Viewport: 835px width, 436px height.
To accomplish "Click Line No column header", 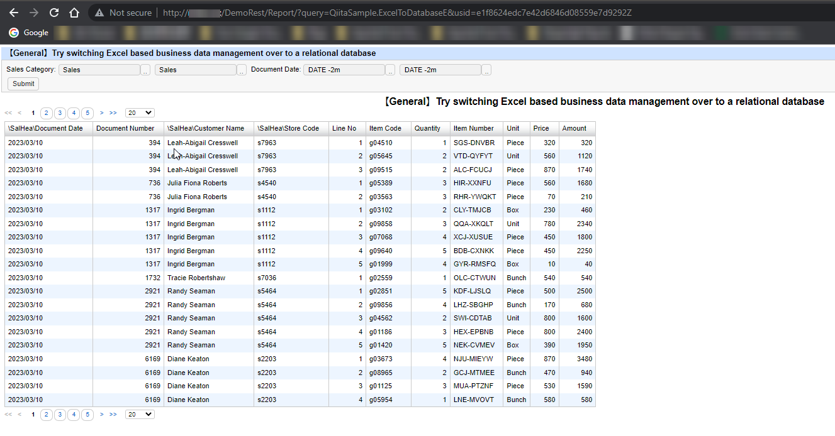I will click(347, 128).
